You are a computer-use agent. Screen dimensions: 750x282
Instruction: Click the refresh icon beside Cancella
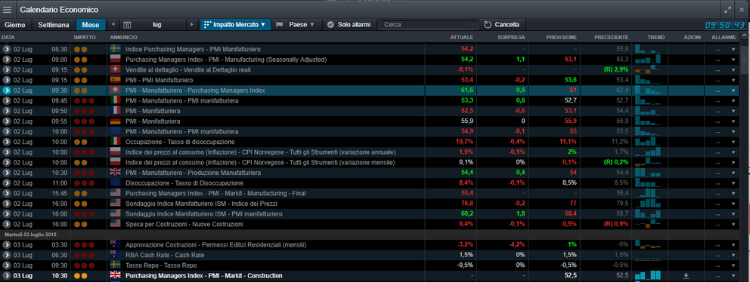pos(488,24)
